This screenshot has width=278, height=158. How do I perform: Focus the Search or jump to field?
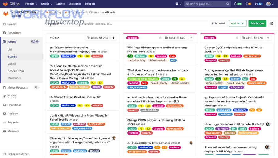[208, 4]
